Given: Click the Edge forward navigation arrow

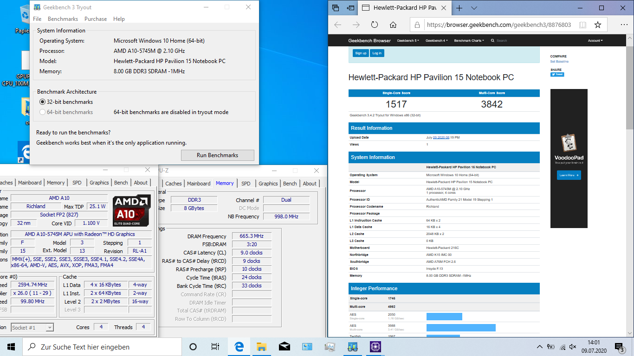Looking at the screenshot, I should point(356,25).
